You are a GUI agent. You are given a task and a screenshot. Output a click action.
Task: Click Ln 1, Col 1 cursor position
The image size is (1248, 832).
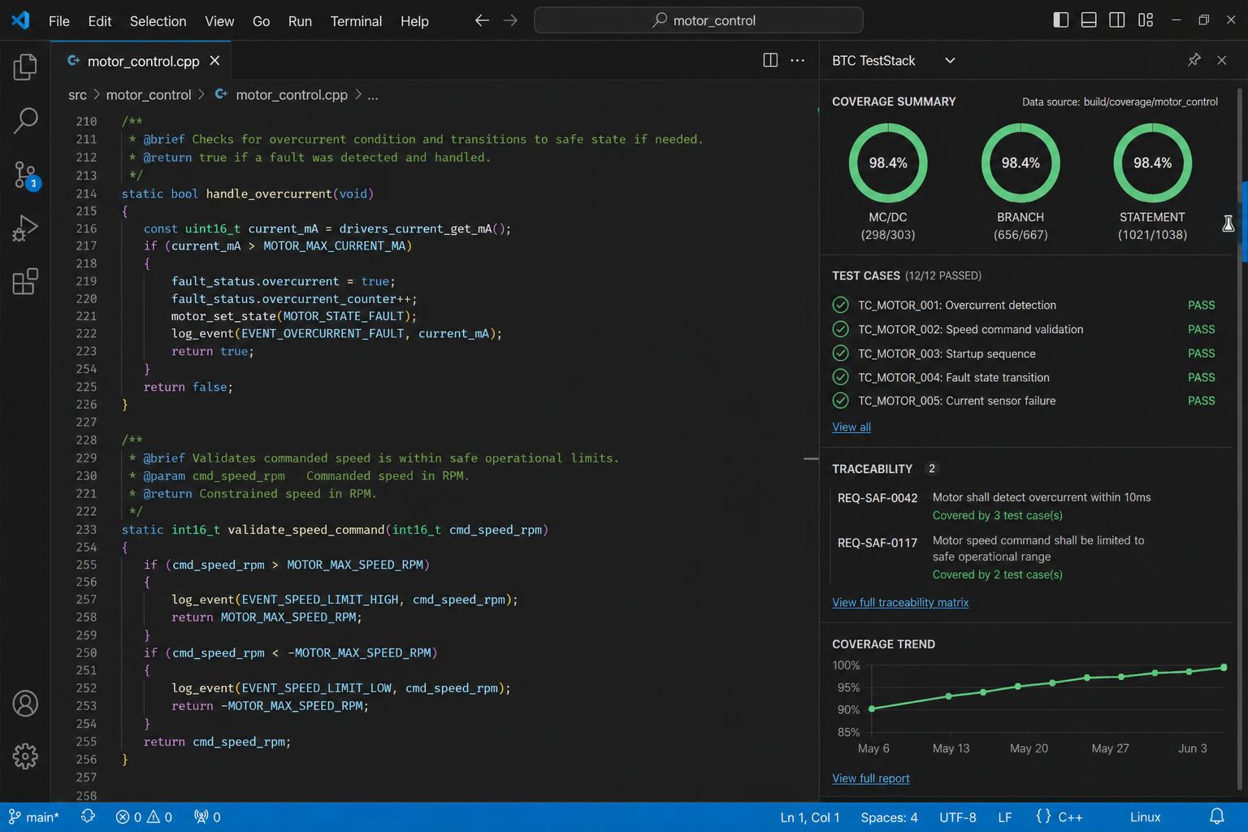(x=810, y=817)
